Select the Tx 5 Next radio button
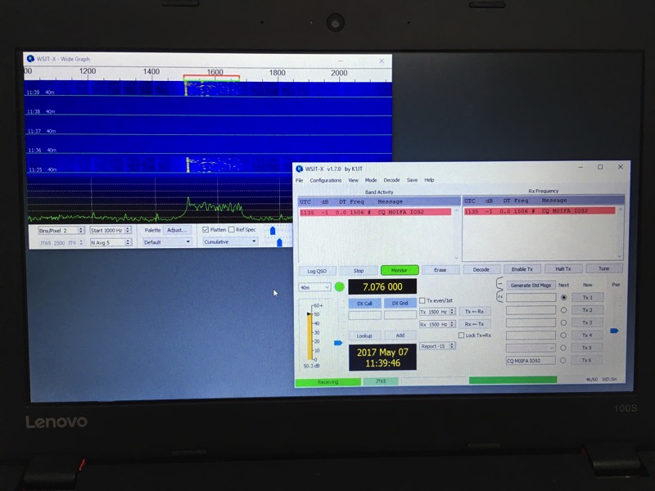Viewport: 655px width, 491px height. (x=563, y=348)
